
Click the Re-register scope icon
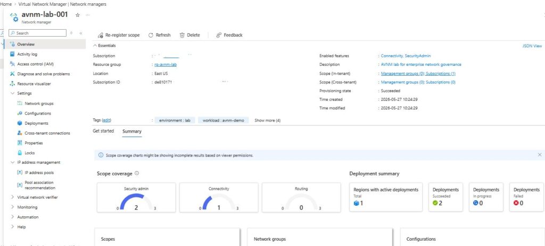tap(101, 35)
